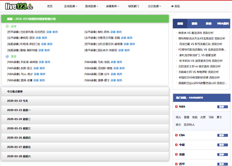Open the 录像集锦 dropdown menu

pyautogui.click(x=113, y=6)
